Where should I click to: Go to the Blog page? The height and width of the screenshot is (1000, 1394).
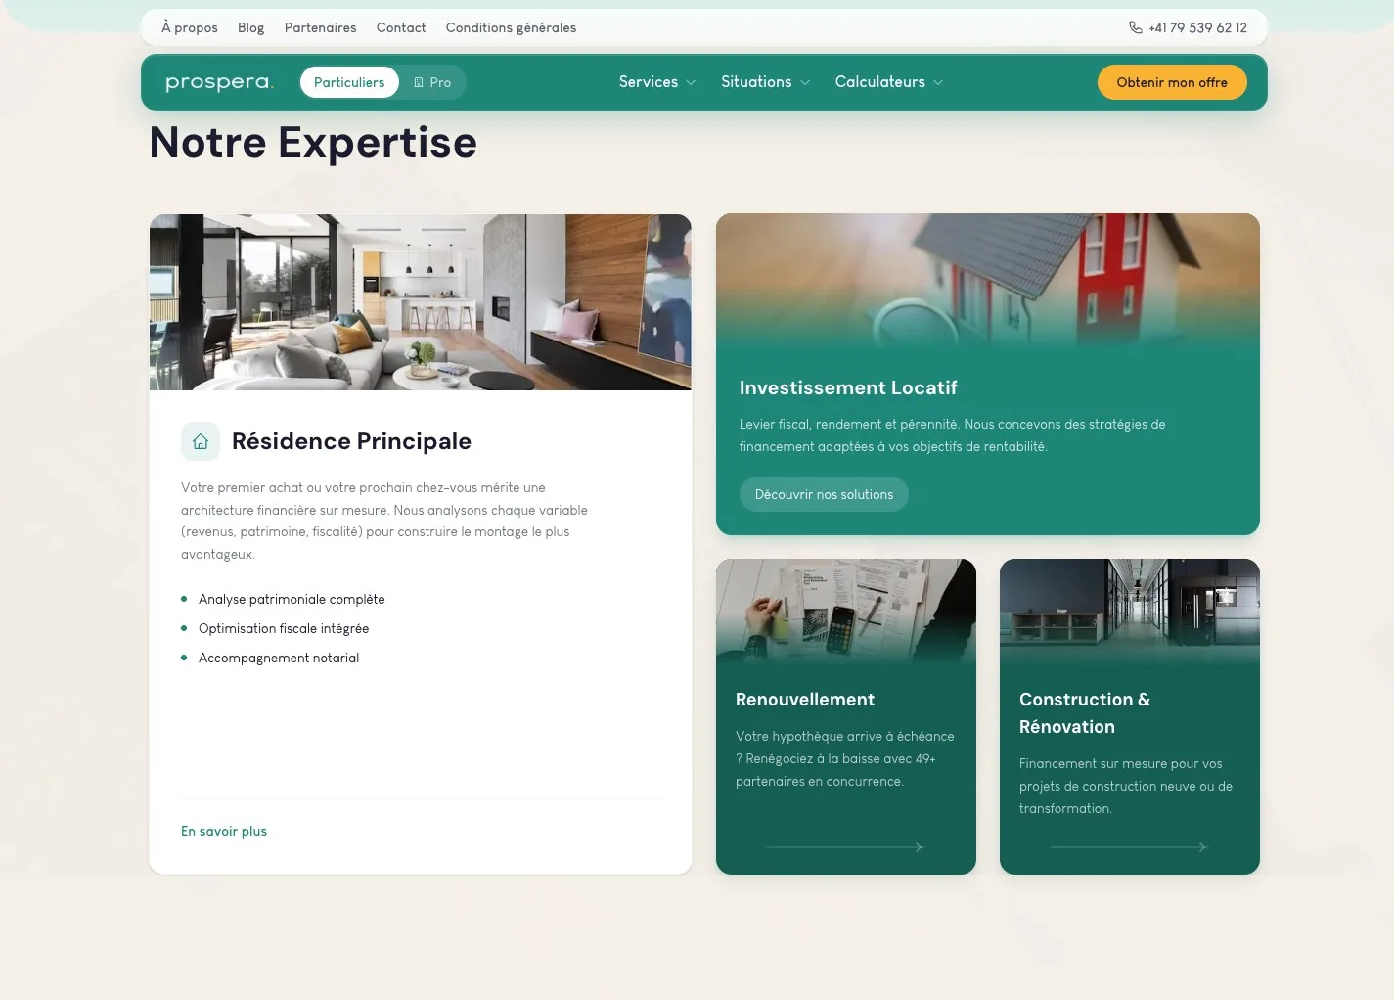[x=250, y=27]
